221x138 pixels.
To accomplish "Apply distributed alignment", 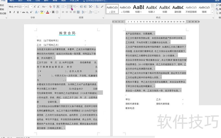I will pos(78,12).
